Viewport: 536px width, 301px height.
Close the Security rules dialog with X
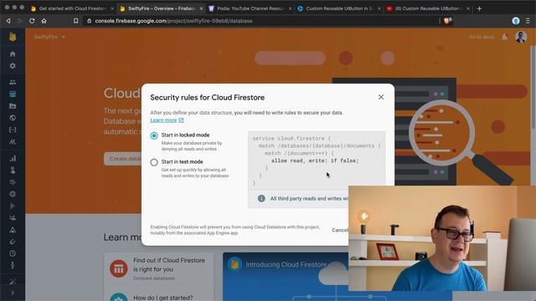point(381,97)
